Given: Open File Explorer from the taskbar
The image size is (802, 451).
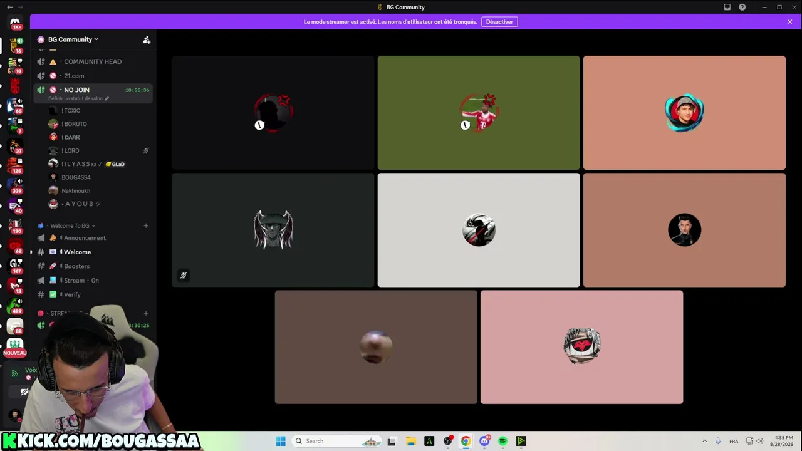Looking at the screenshot, I should click(410, 441).
